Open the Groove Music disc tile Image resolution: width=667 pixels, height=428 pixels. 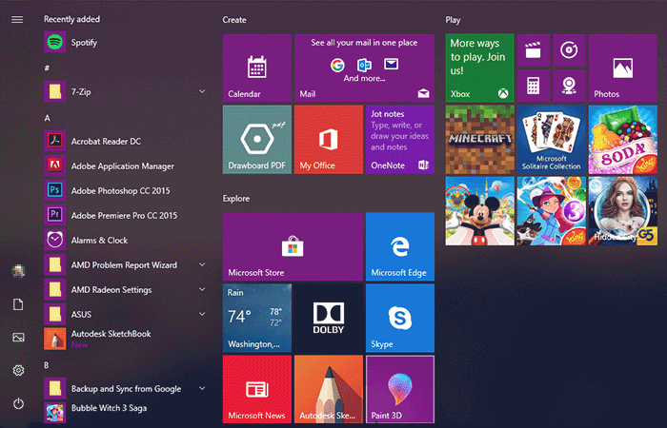[x=569, y=50]
